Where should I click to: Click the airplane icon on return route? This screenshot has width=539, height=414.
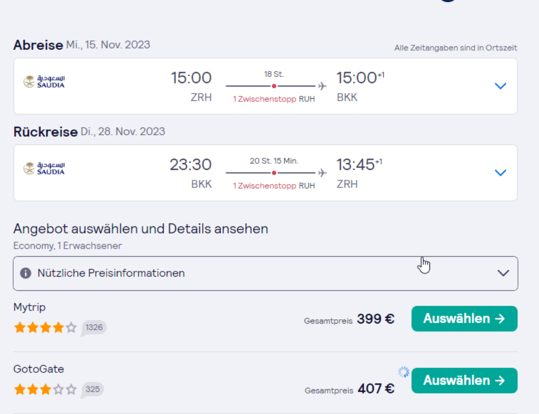tap(322, 173)
